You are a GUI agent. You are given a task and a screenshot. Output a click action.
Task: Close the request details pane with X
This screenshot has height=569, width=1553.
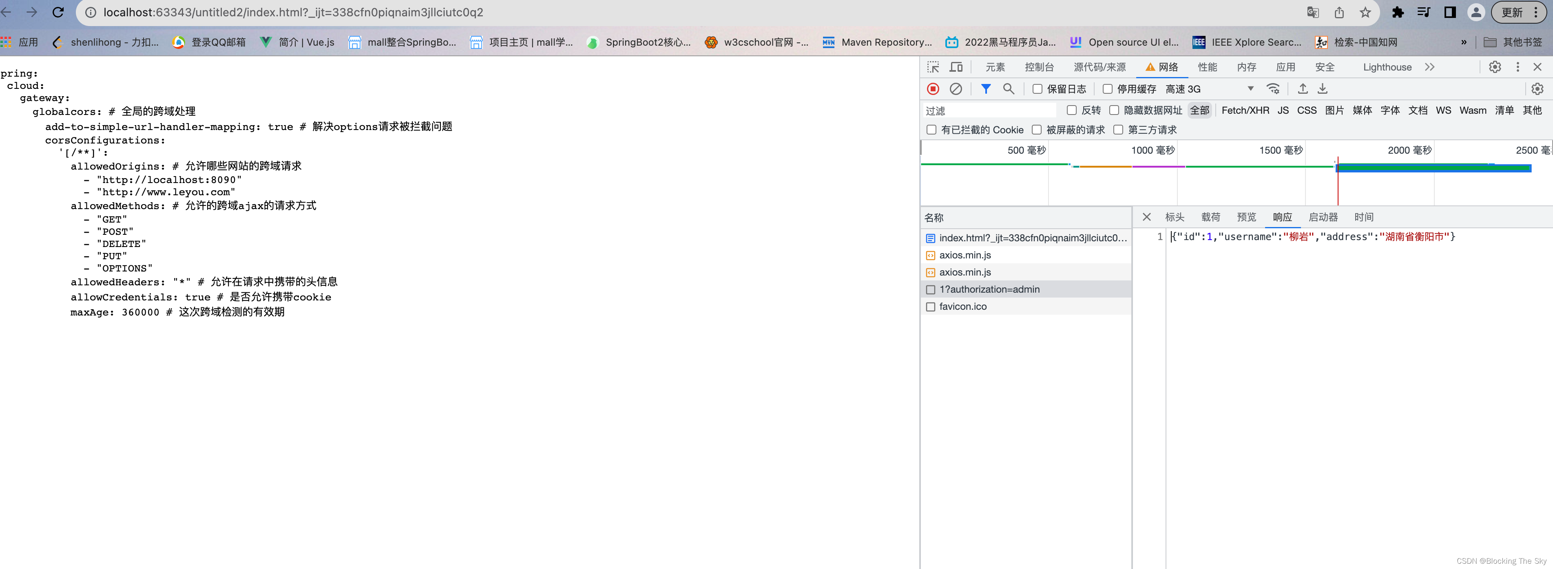coord(1147,217)
